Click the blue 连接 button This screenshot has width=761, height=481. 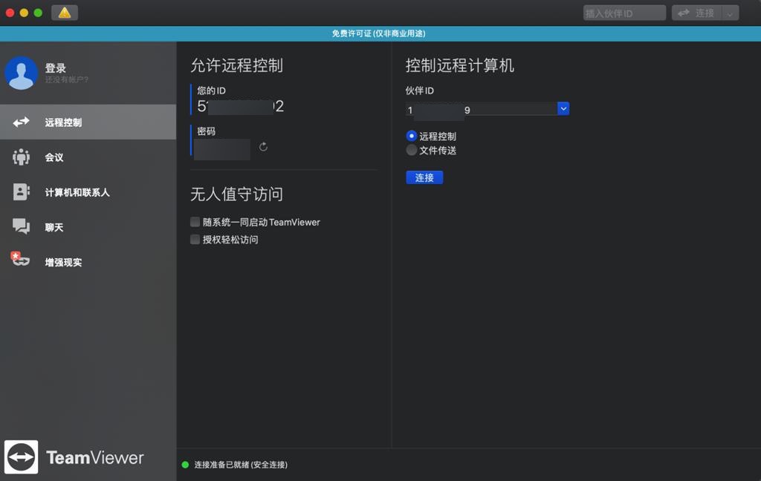tap(424, 177)
